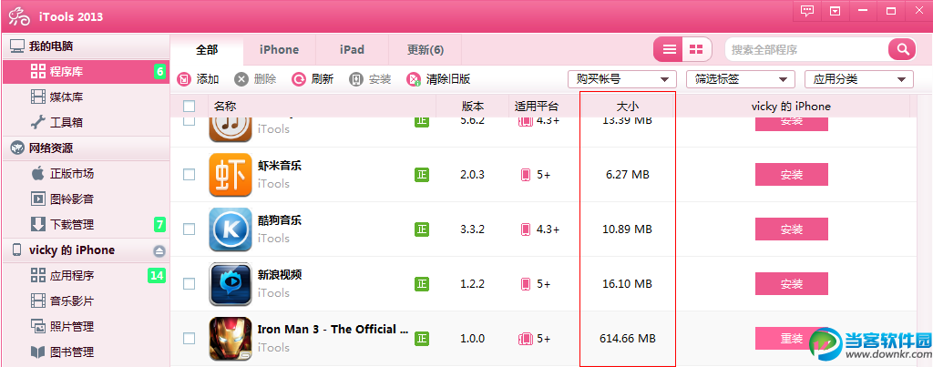Open 音乐影片 in sidebar
The width and height of the screenshot is (933, 367).
pyautogui.click(x=85, y=301)
